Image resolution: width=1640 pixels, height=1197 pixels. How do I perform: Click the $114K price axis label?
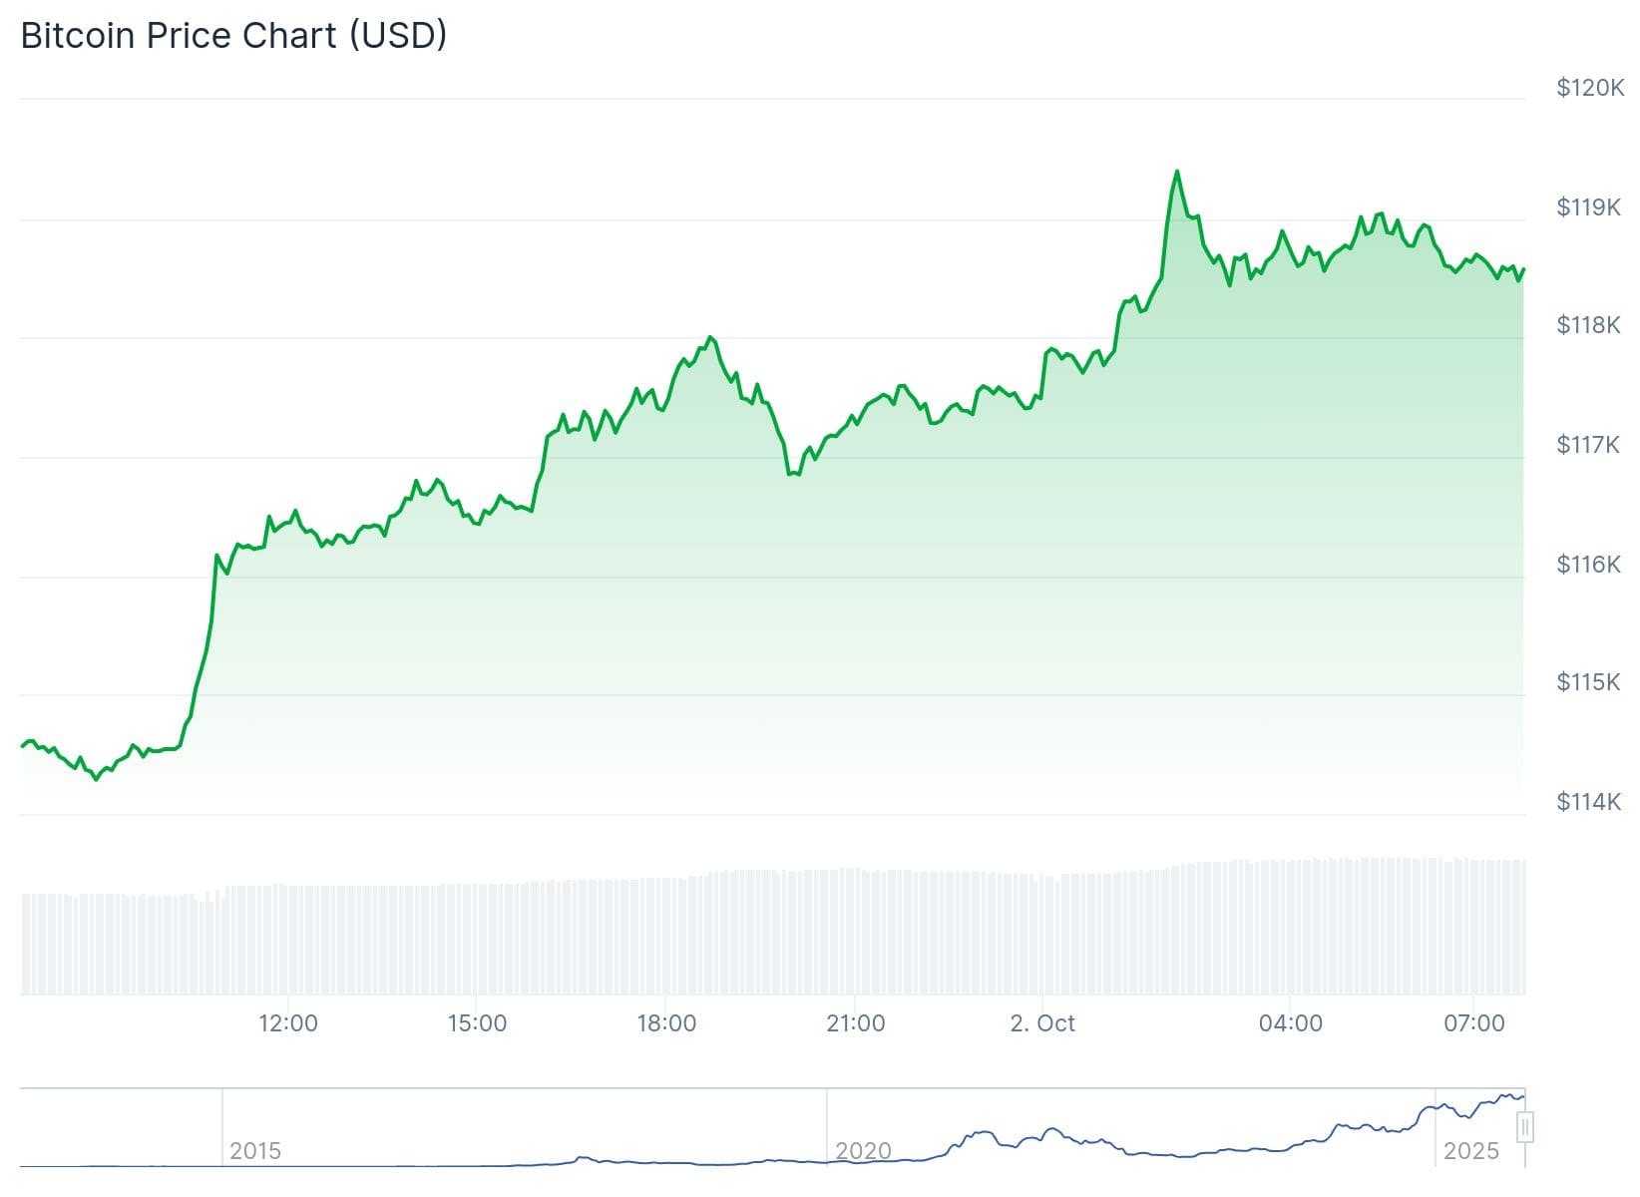pyautogui.click(x=1588, y=802)
